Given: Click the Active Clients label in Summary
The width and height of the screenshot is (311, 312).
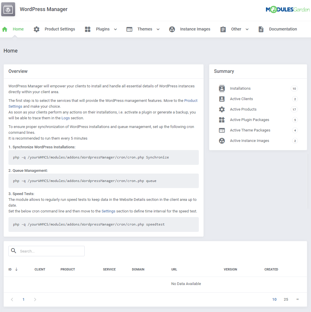Looking at the screenshot, I should pyautogui.click(x=241, y=99).
